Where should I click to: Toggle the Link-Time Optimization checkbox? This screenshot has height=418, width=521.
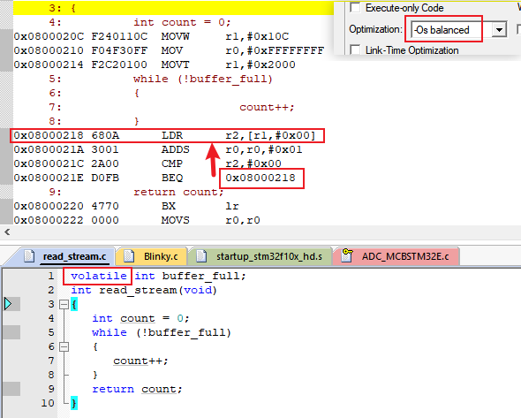(355, 49)
